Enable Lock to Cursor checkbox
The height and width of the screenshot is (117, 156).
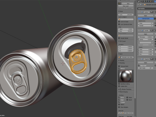119,21
